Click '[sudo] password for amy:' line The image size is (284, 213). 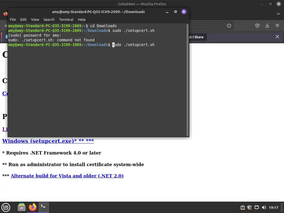[35, 35]
